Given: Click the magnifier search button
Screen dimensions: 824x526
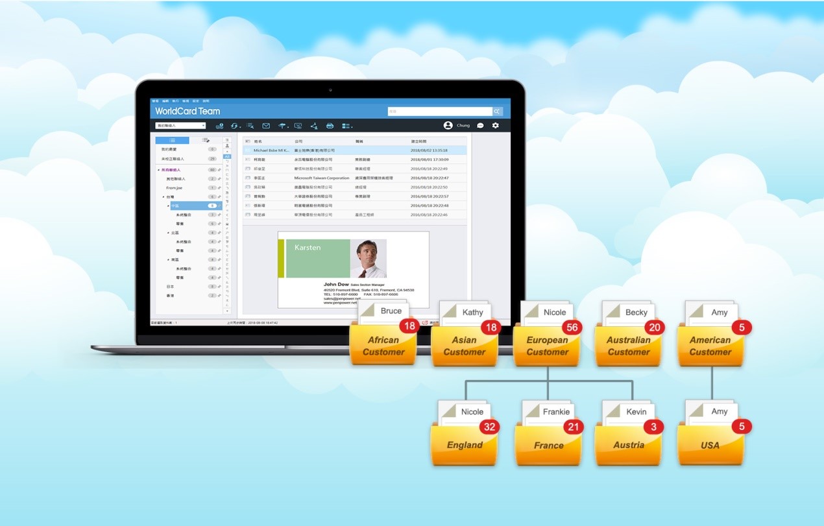Looking at the screenshot, I should click(498, 112).
